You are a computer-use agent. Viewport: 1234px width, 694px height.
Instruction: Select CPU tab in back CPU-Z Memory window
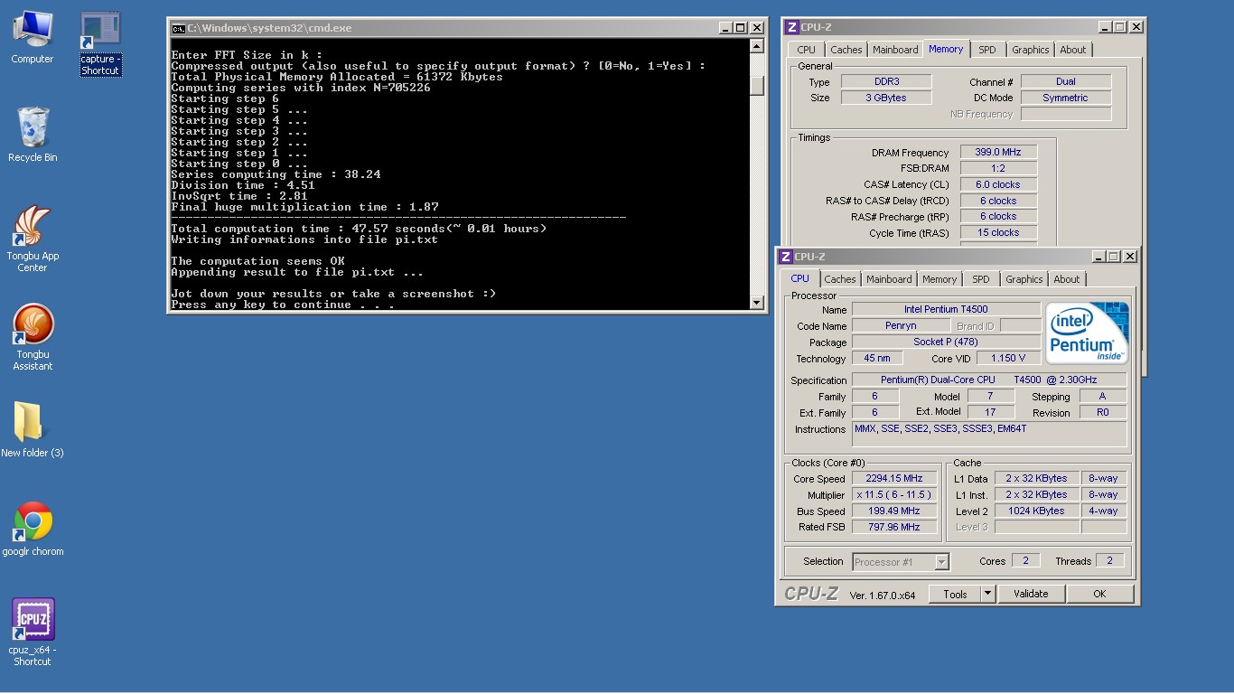pos(806,50)
